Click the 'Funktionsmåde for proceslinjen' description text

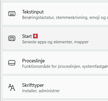coord(51,66)
